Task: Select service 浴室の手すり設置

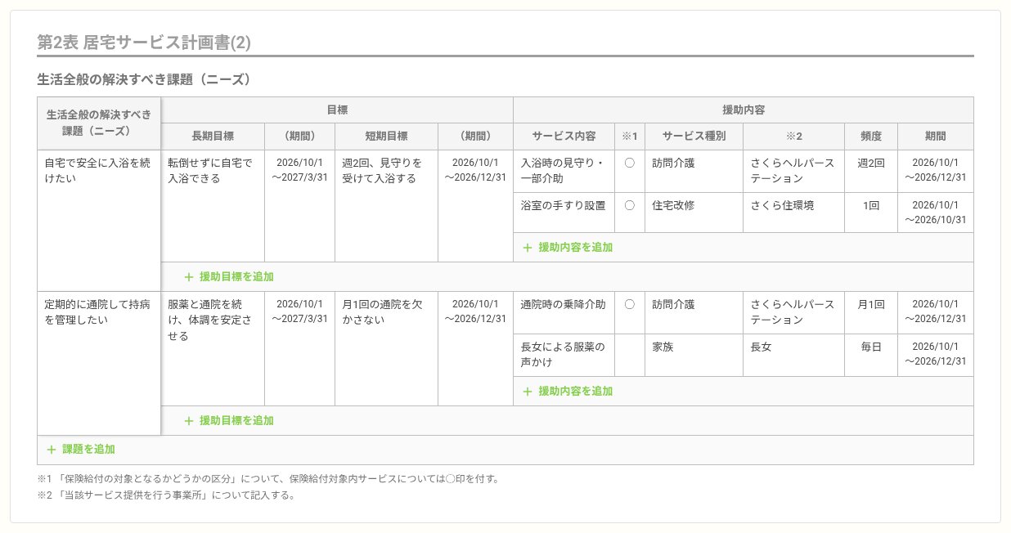Action: [564, 213]
